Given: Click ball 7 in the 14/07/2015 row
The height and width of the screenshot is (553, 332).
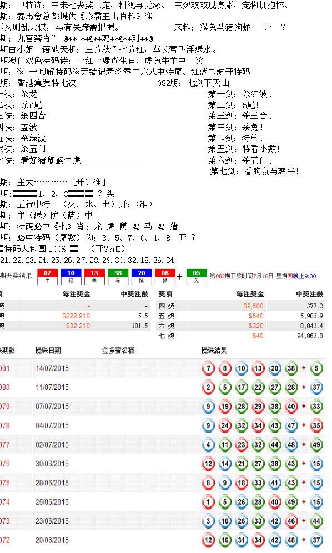Looking at the screenshot, I should coord(208,368).
